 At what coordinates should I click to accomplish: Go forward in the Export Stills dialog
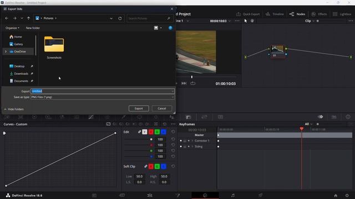coord(15,18)
